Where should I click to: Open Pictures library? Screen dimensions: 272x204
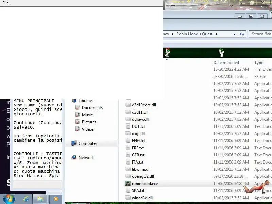pos(89,122)
